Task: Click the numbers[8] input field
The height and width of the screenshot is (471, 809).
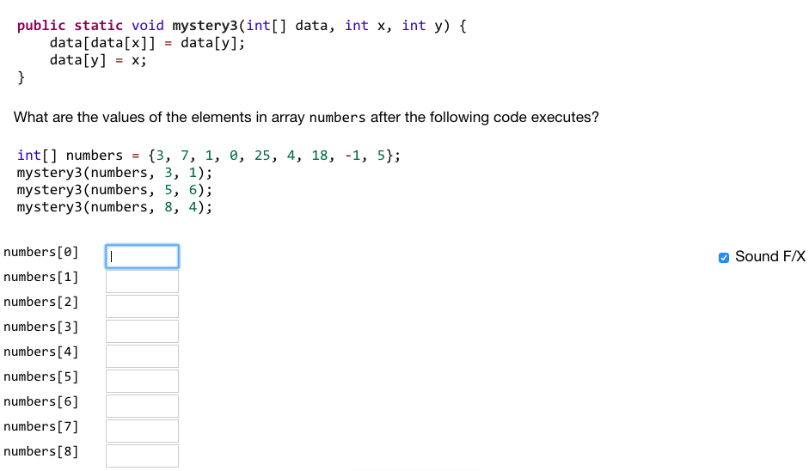Action: click(143, 456)
